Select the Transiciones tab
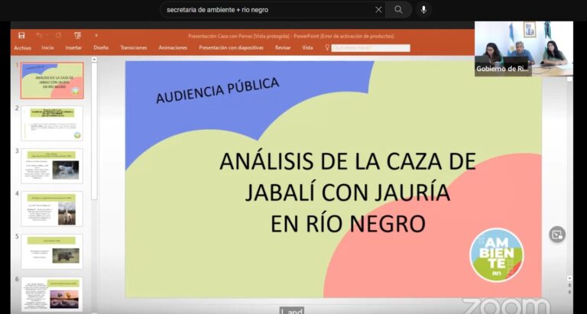 tap(134, 47)
